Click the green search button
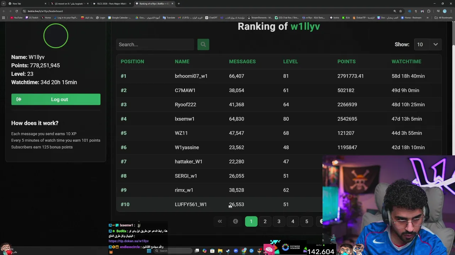This screenshot has height=255, width=455. [203, 44]
